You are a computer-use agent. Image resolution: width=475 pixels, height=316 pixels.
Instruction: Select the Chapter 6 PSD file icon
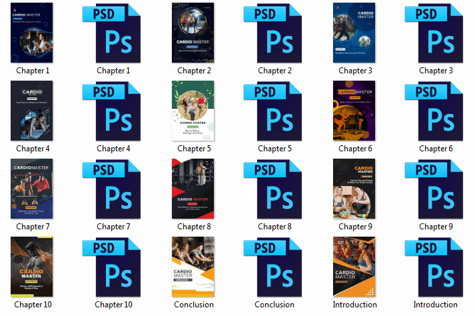434,111
